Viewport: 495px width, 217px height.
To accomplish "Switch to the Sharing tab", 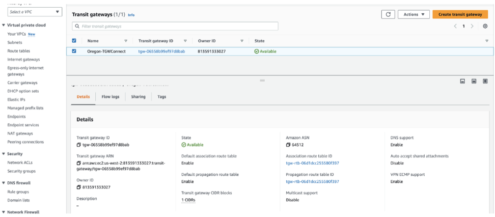I will 138,97.
